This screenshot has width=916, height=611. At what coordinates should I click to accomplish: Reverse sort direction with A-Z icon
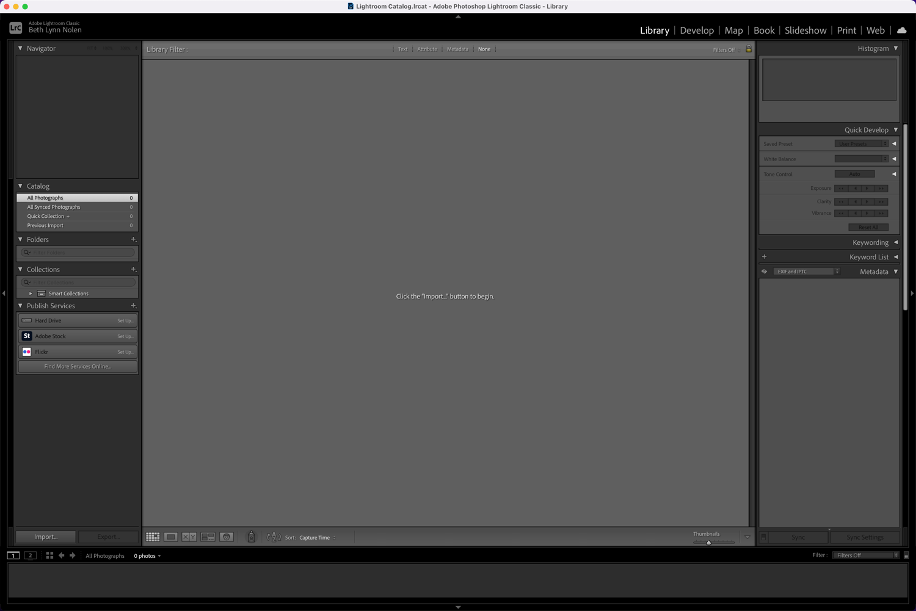(274, 537)
